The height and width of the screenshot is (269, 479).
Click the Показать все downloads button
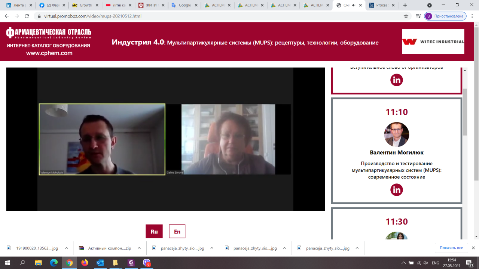[x=451, y=248]
